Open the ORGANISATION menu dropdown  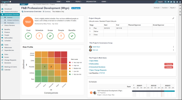coord(92,2)
